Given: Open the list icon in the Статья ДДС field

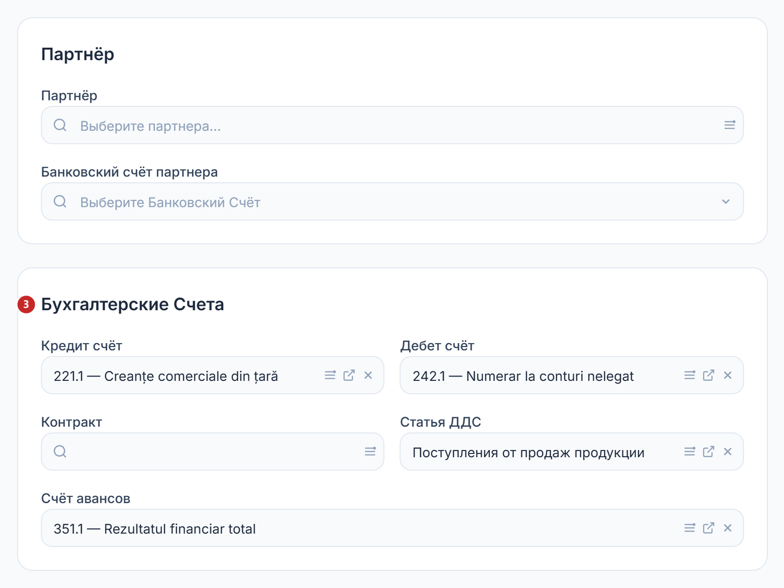Looking at the screenshot, I should coord(690,451).
